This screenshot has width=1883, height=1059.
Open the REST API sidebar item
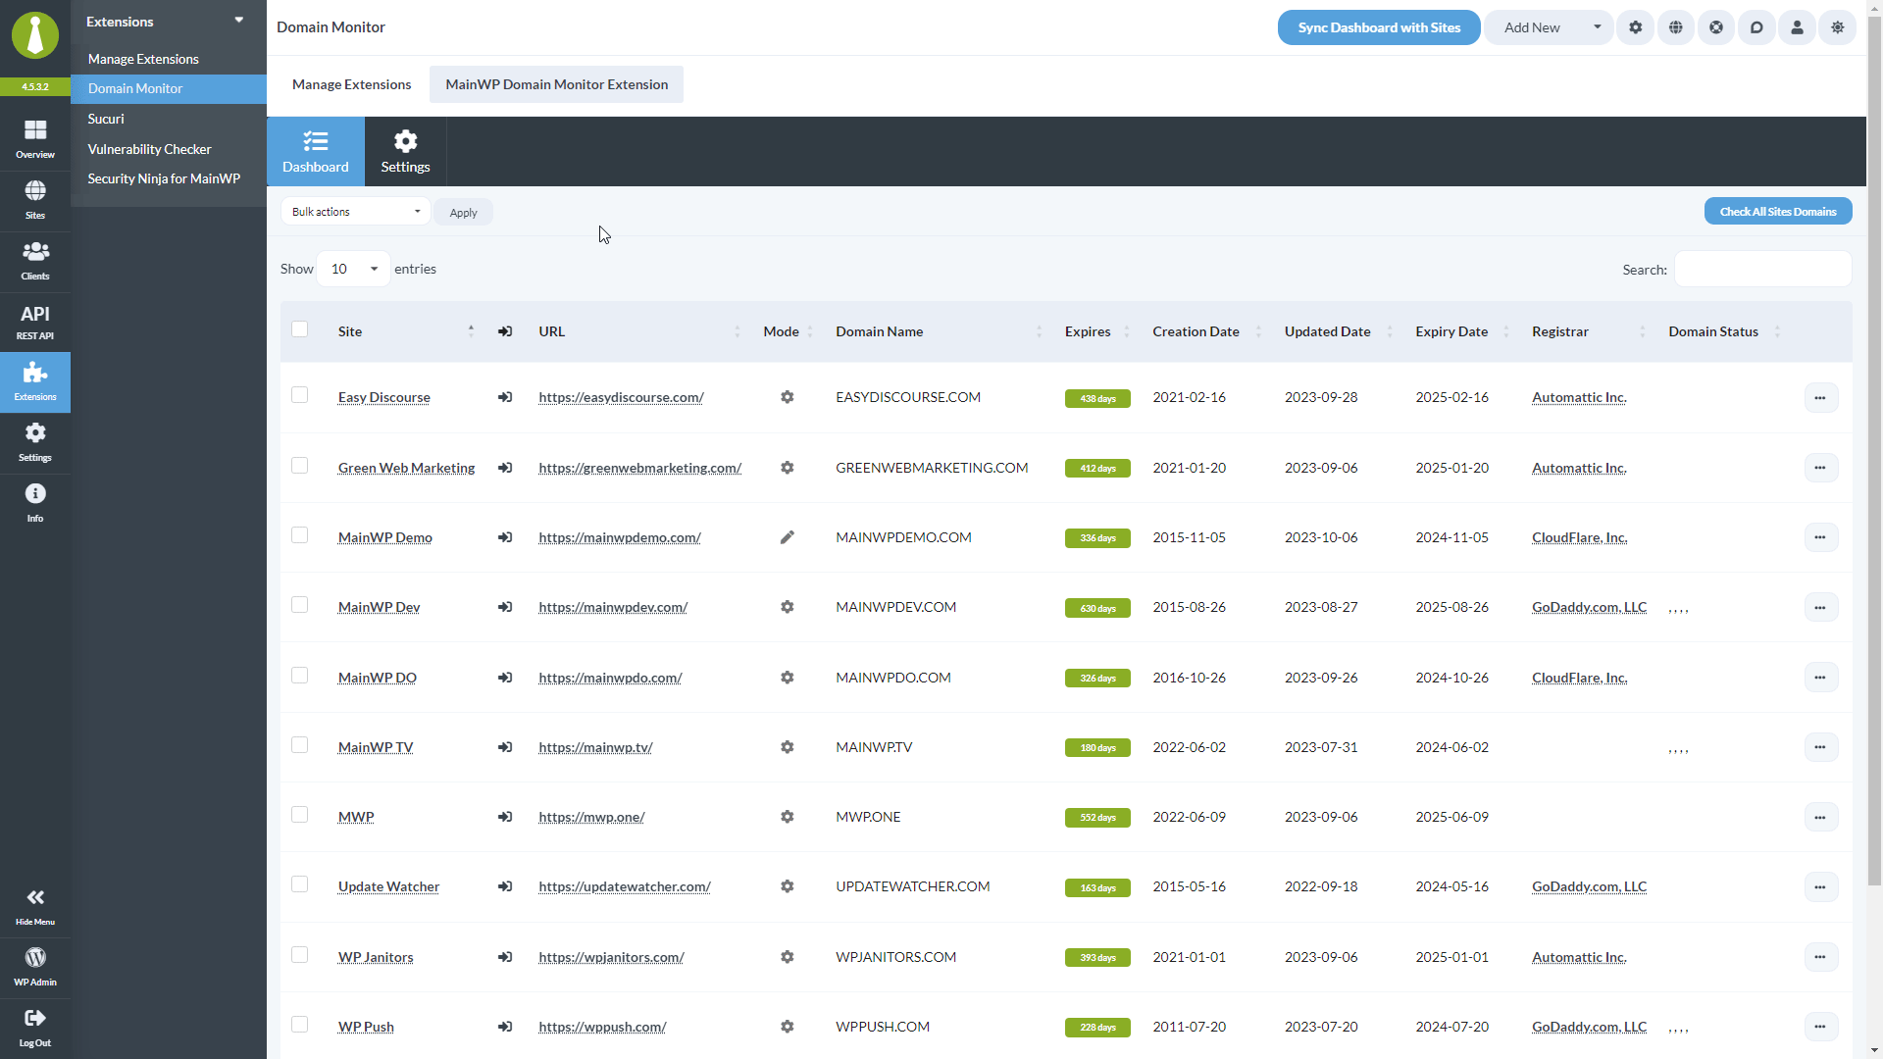pos(35,322)
